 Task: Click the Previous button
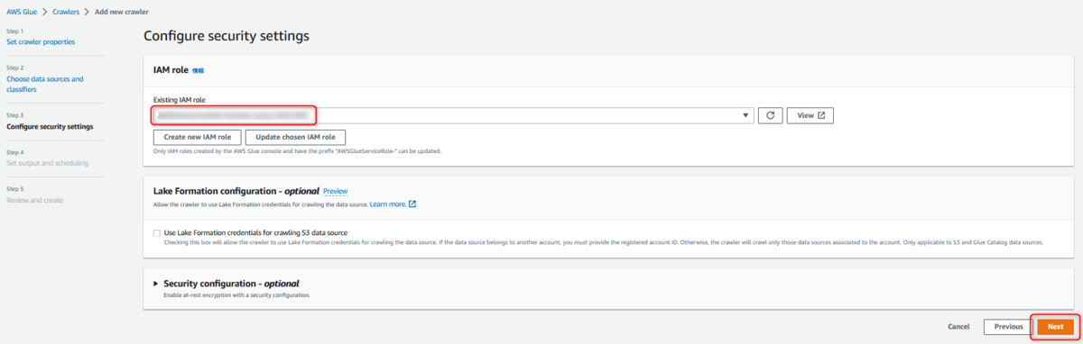[1008, 327]
